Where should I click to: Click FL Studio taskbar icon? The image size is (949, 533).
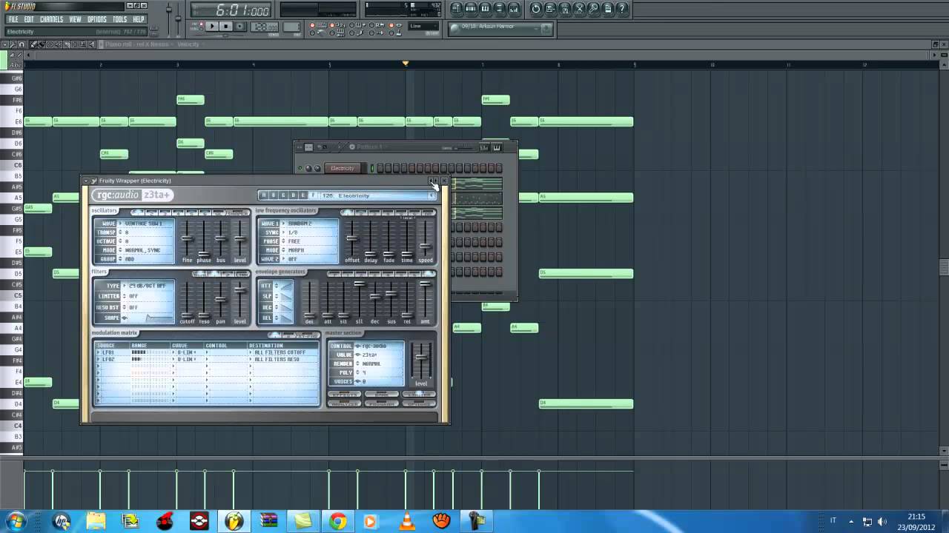click(234, 521)
